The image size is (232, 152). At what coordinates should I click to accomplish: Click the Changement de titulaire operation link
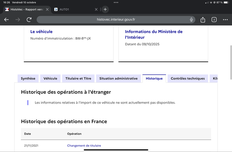(84, 146)
